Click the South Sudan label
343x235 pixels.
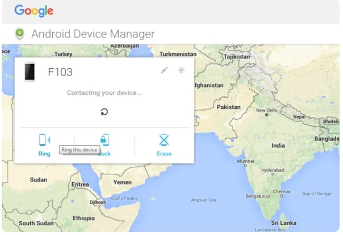tap(36, 223)
